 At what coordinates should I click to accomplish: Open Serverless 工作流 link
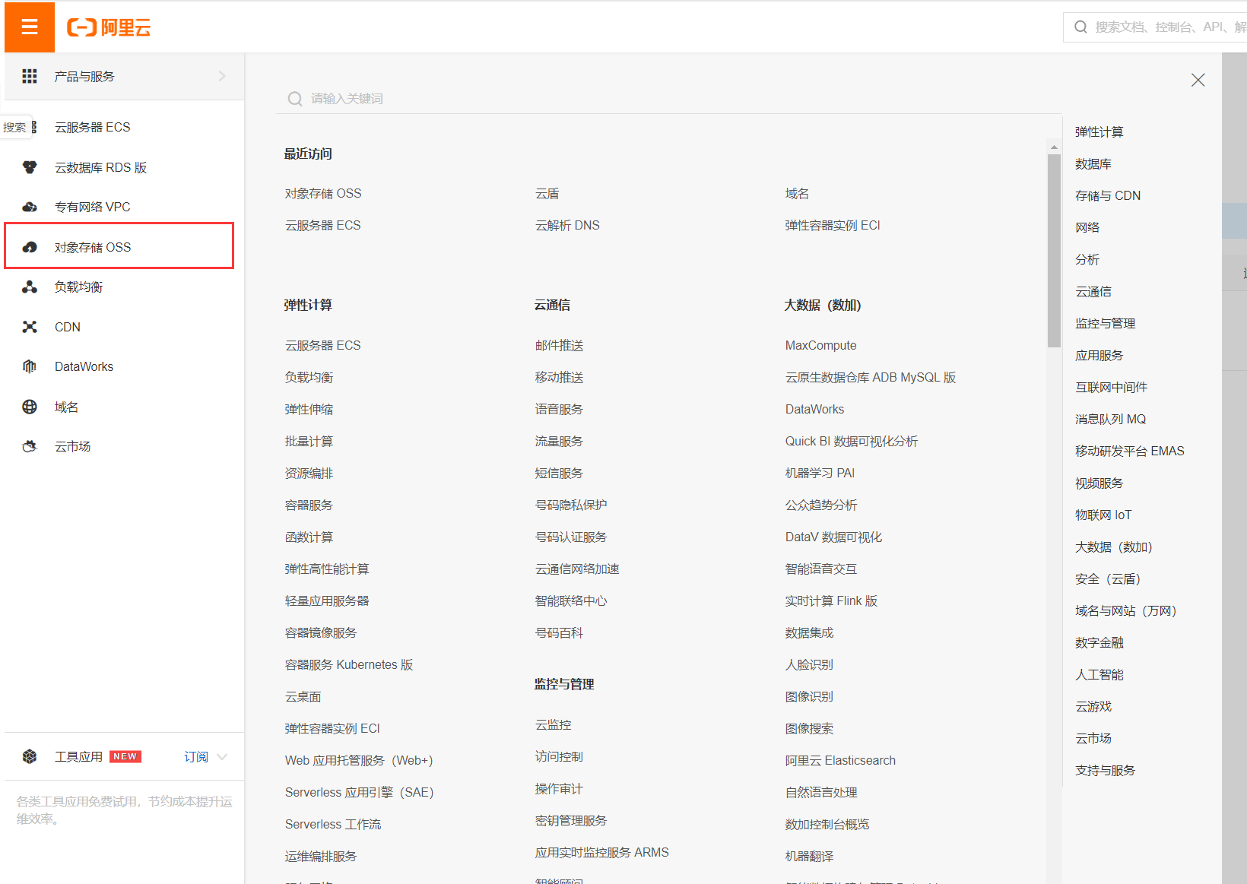pos(333,824)
